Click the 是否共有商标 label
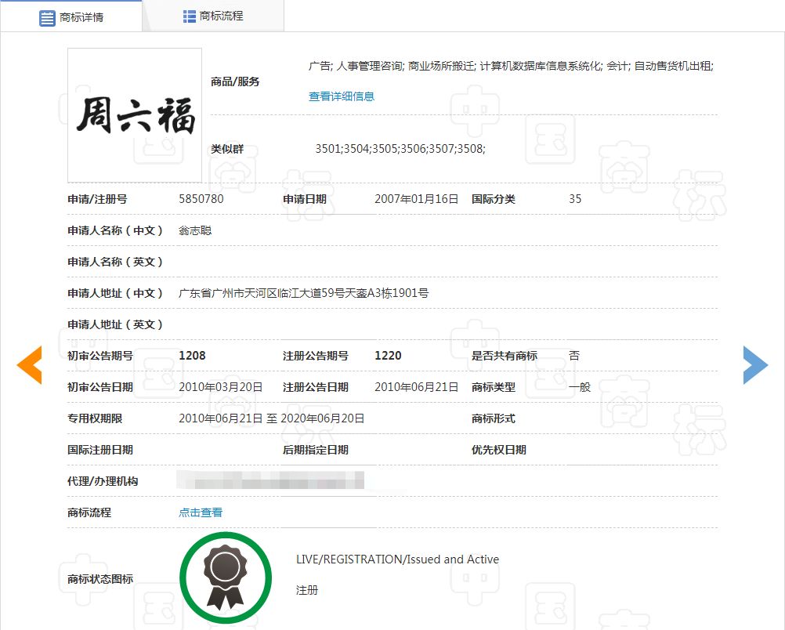 (x=505, y=356)
